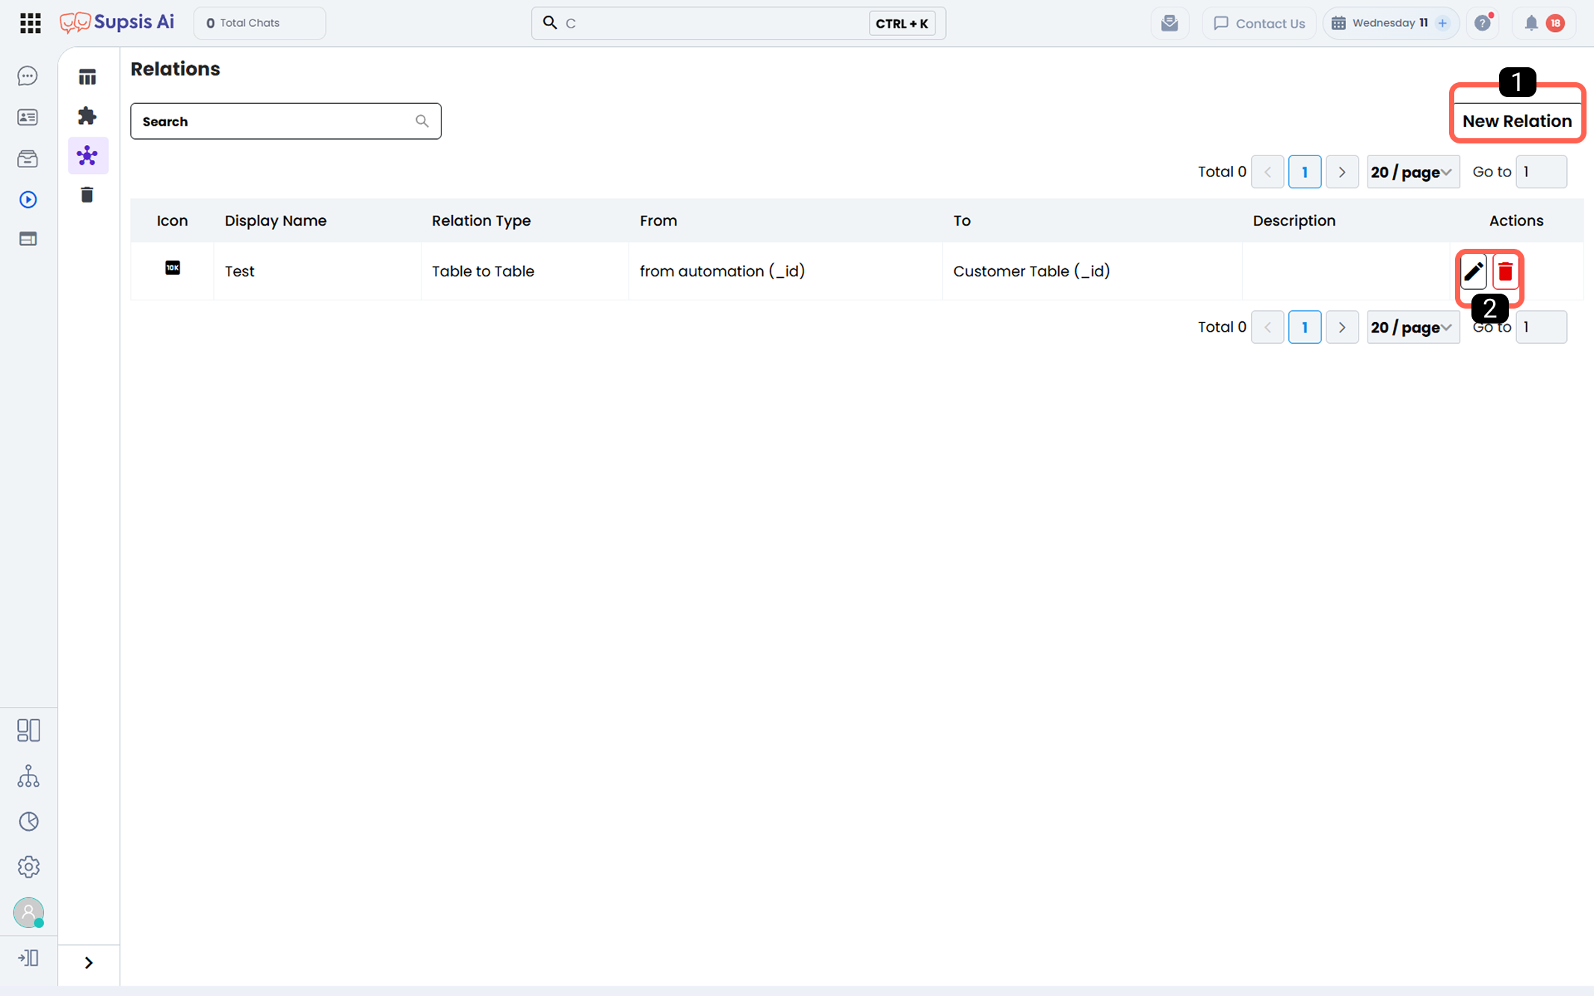The width and height of the screenshot is (1594, 996).
Task: Click the search magnifier in Relations search
Action: click(422, 121)
